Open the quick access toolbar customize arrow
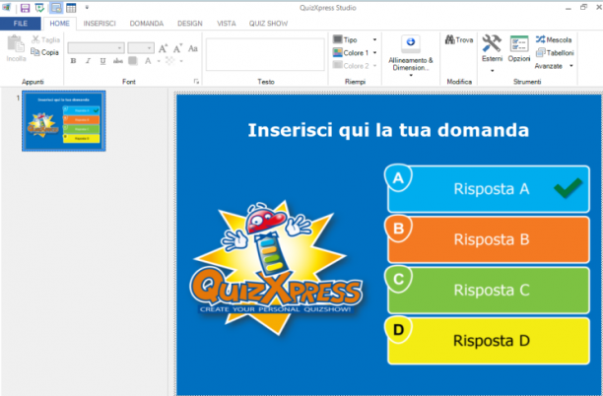 click(87, 7)
